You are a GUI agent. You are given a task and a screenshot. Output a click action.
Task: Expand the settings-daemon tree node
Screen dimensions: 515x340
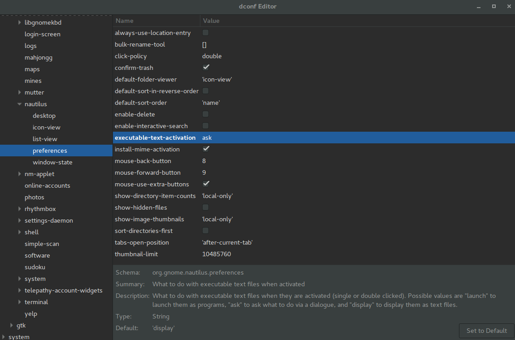click(19, 220)
